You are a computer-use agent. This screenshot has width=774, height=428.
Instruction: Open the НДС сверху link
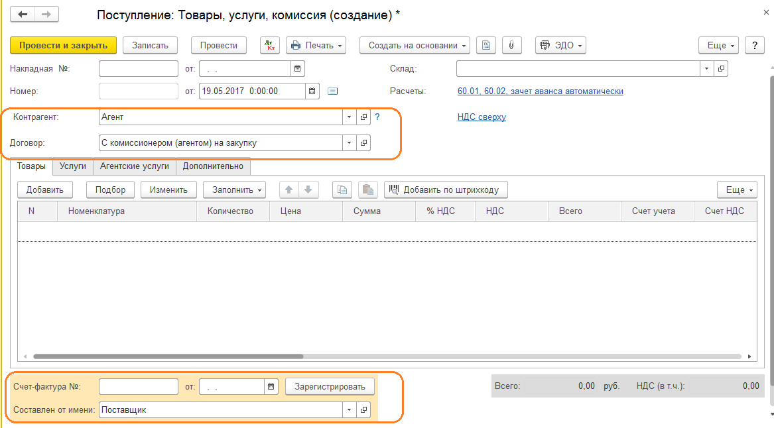tap(482, 117)
